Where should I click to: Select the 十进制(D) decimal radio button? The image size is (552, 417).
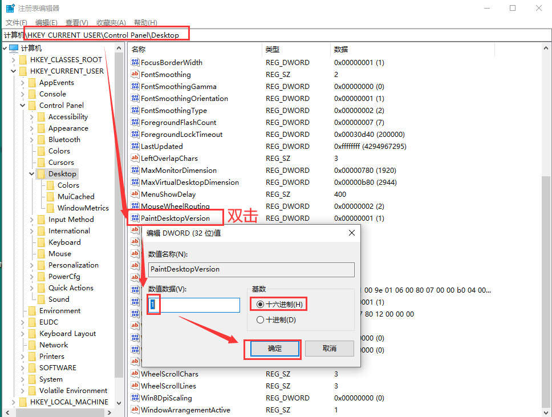click(x=260, y=320)
